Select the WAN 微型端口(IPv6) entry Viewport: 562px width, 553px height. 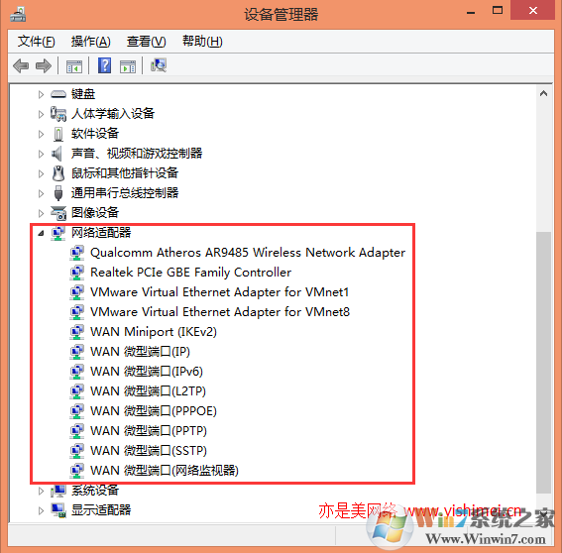click(x=147, y=372)
